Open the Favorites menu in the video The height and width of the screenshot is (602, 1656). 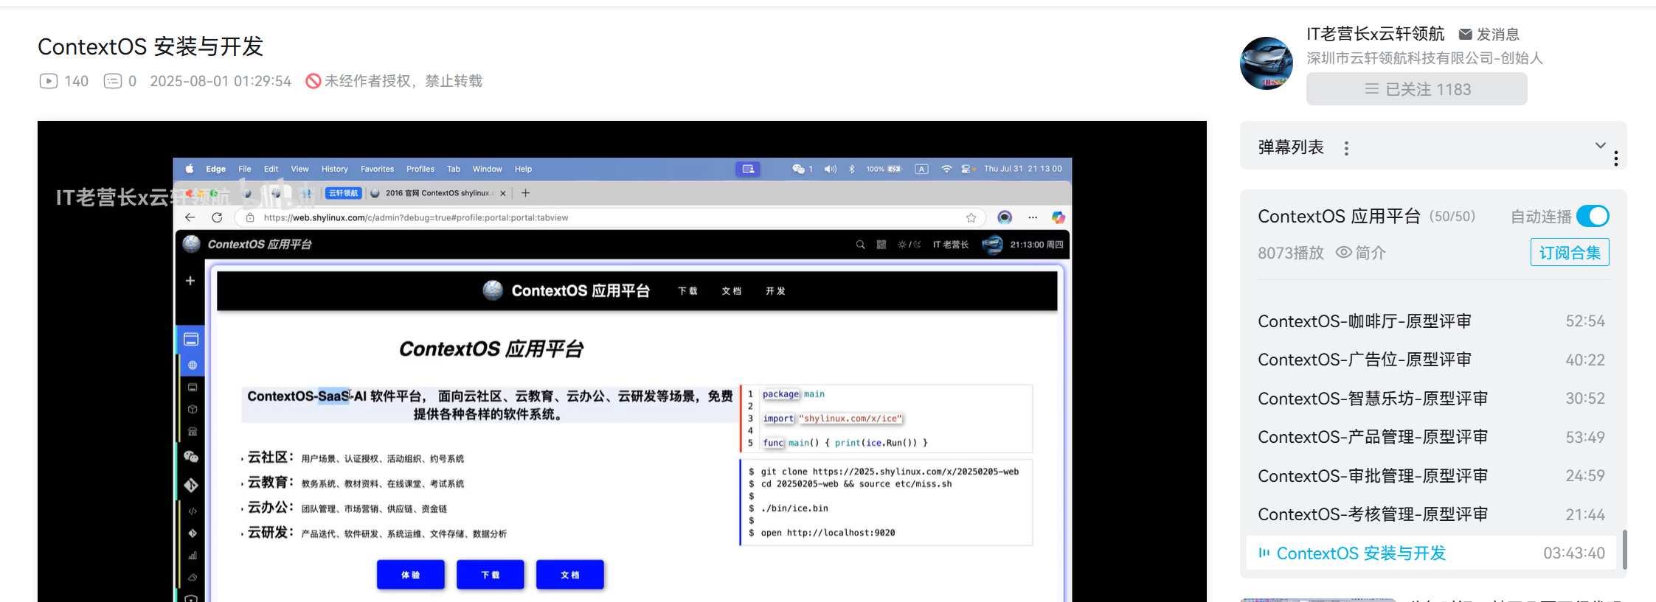[x=377, y=169]
